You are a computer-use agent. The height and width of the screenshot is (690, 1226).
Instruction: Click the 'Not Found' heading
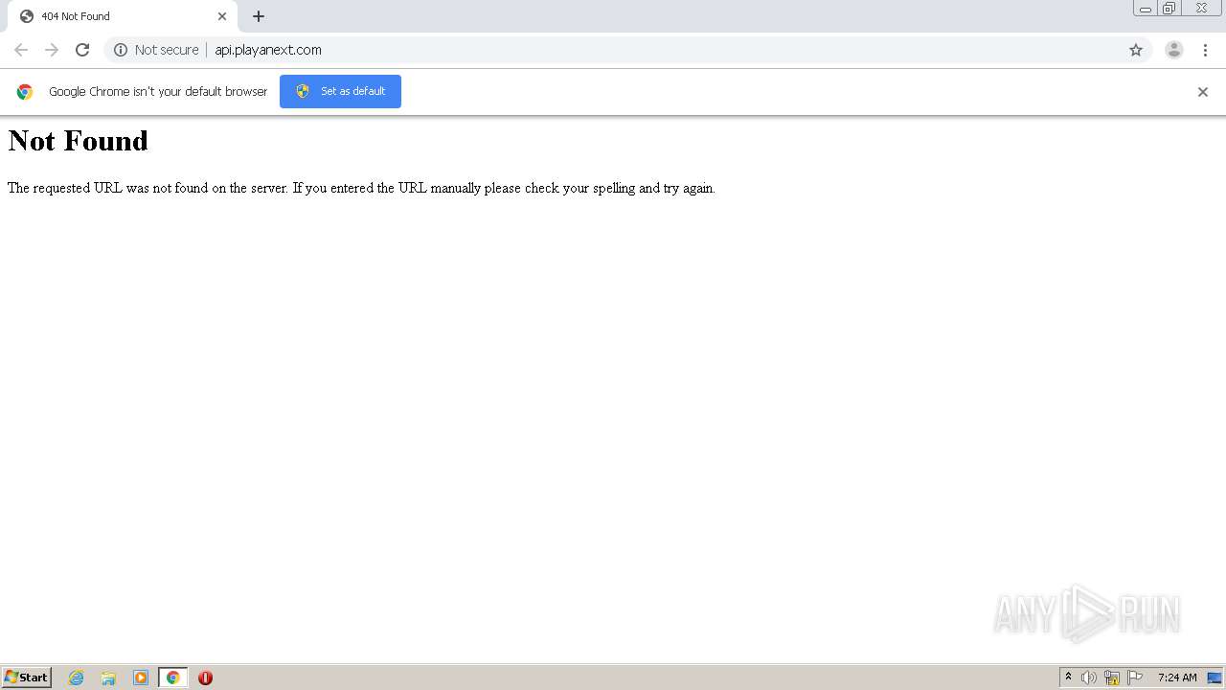(x=79, y=141)
